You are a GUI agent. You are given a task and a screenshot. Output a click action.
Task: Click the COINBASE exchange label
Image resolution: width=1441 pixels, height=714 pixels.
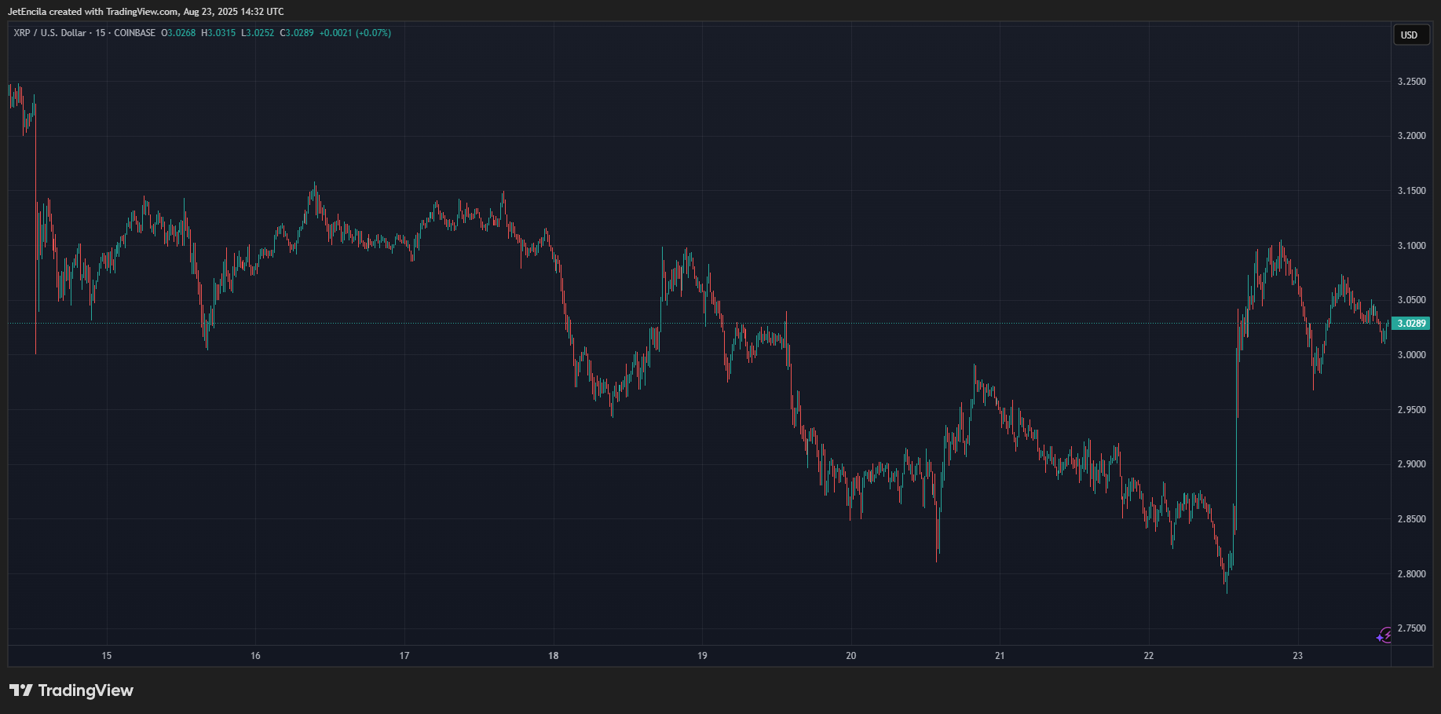pos(135,33)
